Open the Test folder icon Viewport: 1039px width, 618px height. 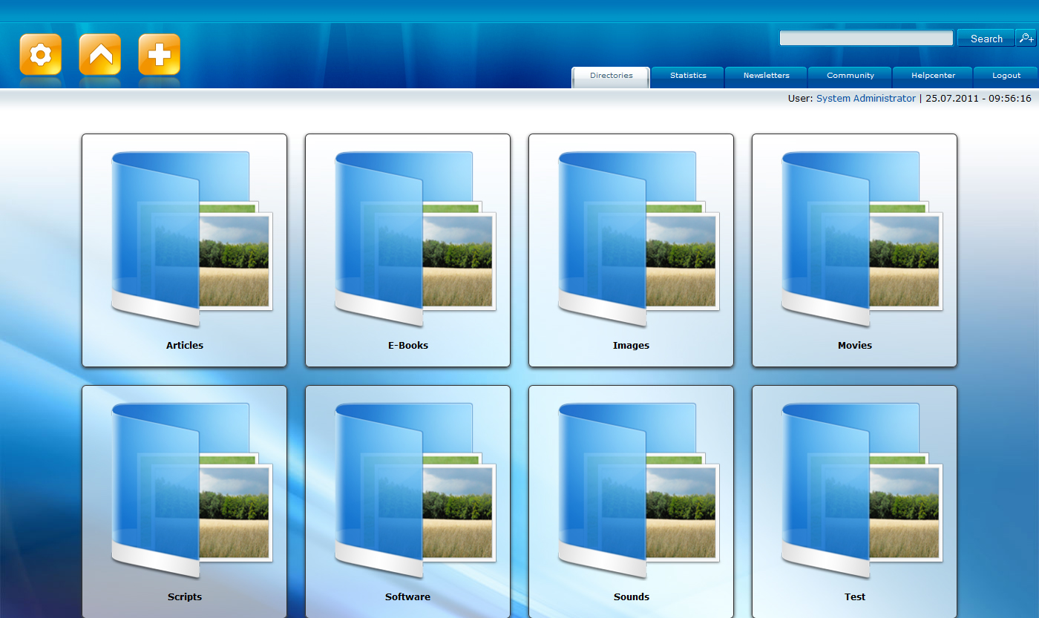862,490
